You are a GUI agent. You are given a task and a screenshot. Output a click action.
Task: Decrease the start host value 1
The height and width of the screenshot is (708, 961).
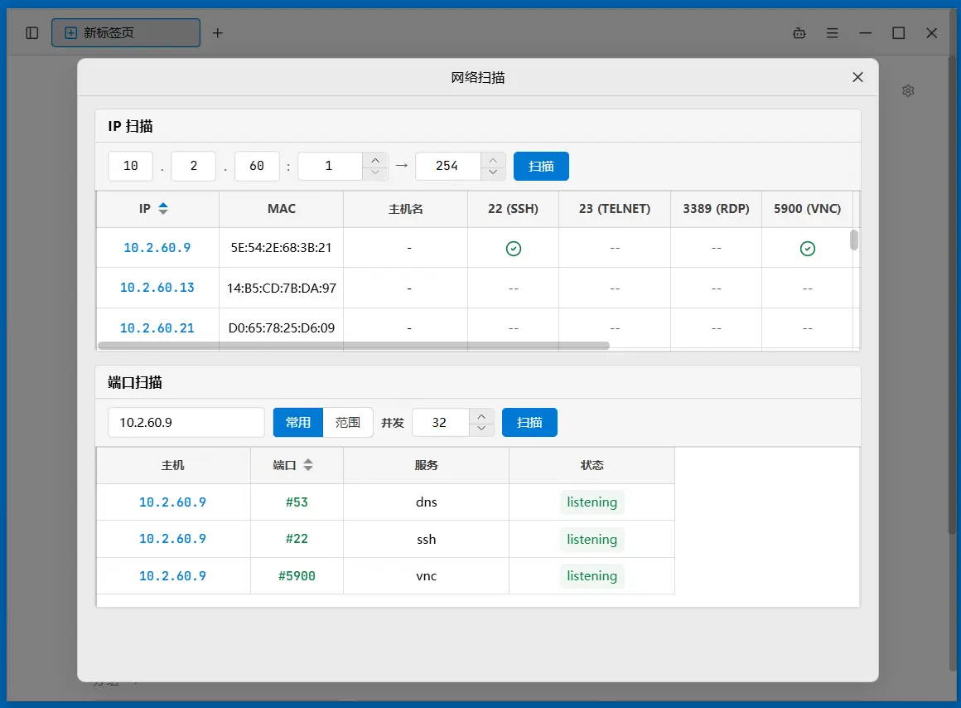375,173
